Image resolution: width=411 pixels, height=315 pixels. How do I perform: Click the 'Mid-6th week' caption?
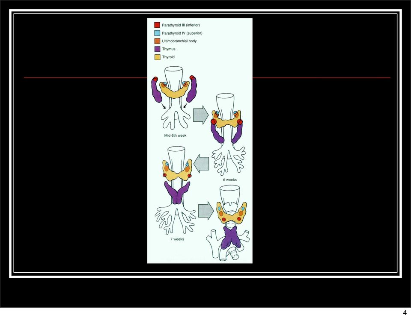(x=176, y=135)
